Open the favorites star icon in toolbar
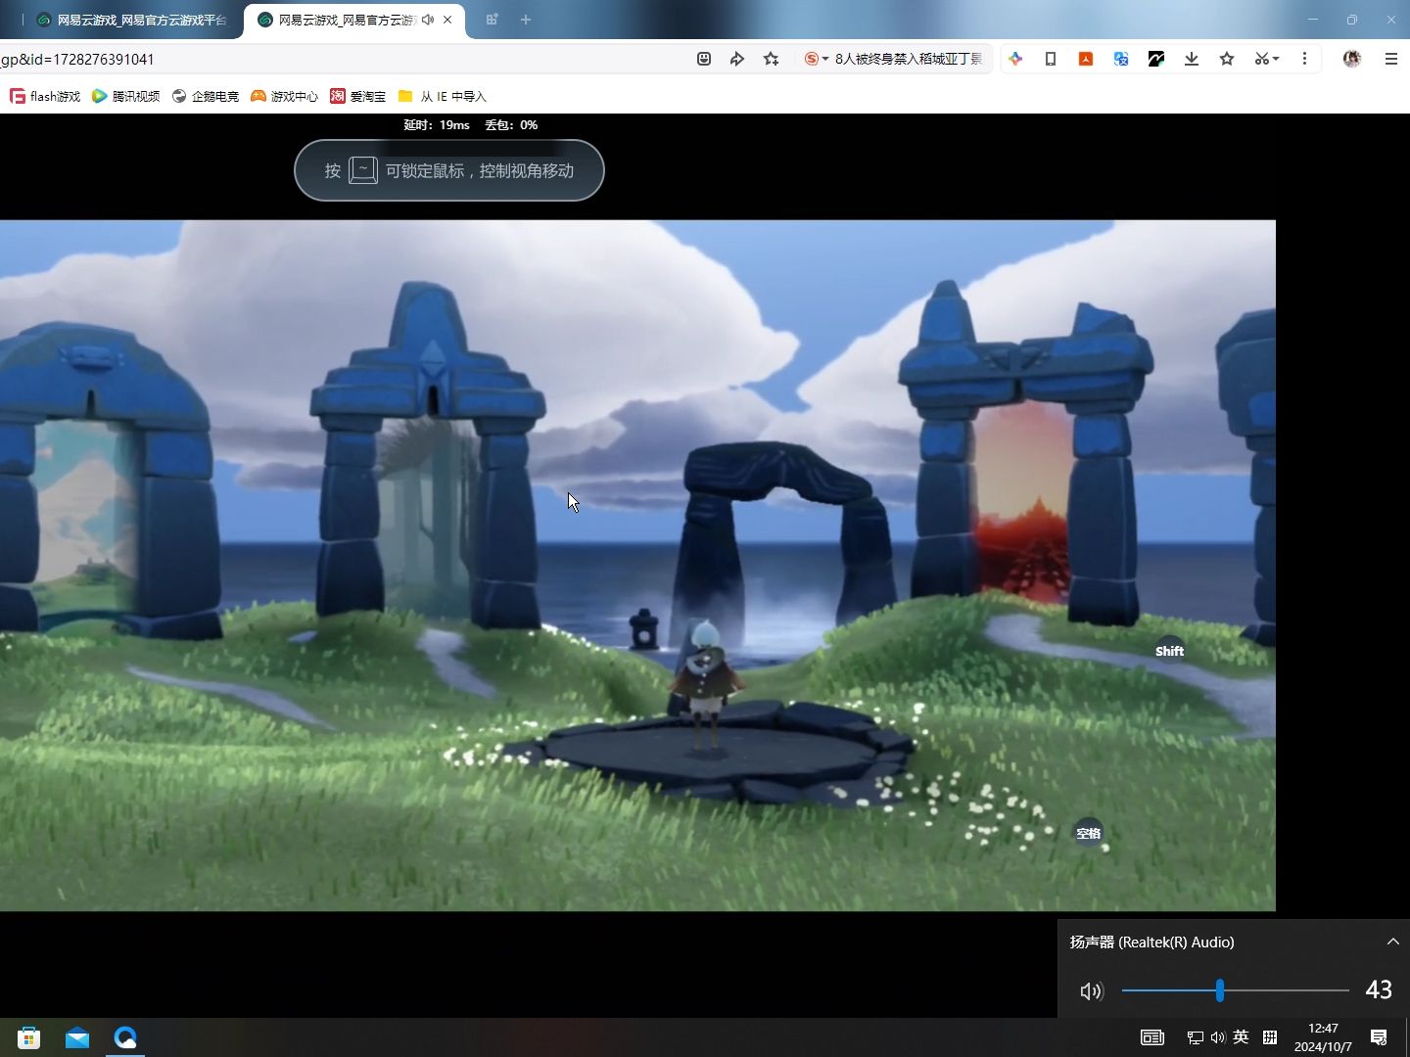Viewport: 1410px width, 1057px height. (1227, 59)
